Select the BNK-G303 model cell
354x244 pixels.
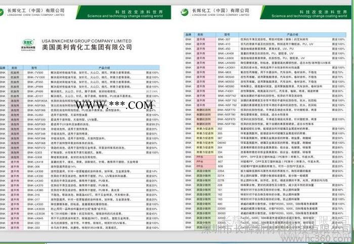click(x=35, y=152)
